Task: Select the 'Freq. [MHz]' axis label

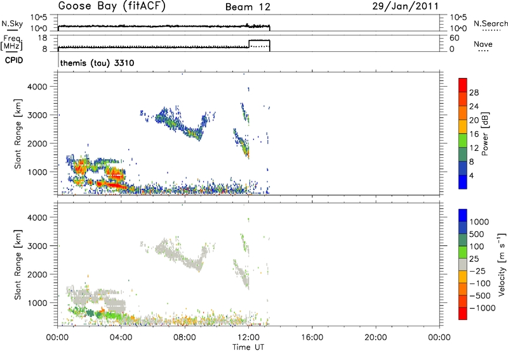Action: click(x=11, y=42)
